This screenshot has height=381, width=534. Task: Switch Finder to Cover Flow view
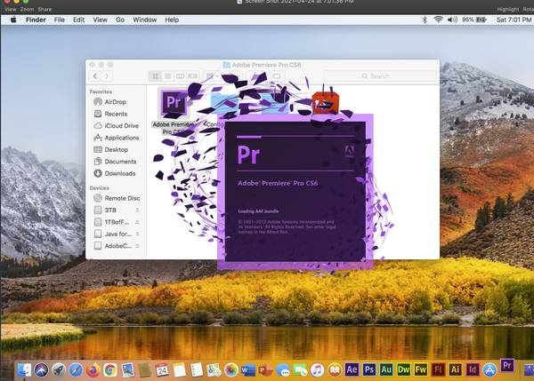point(193,75)
